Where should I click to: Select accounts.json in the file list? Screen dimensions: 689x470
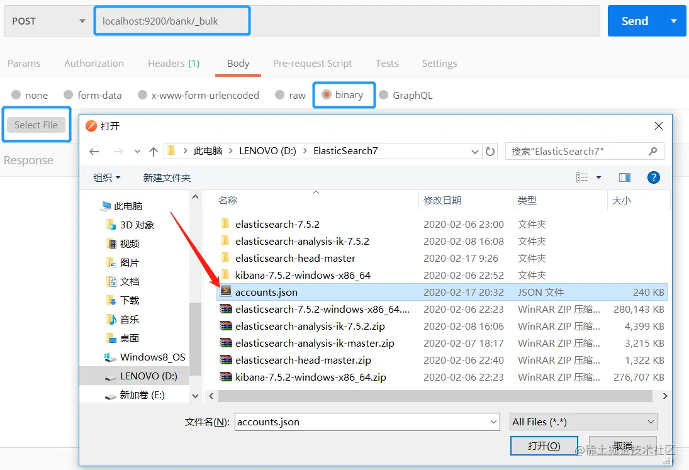pyautogui.click(x=265, y=292)
